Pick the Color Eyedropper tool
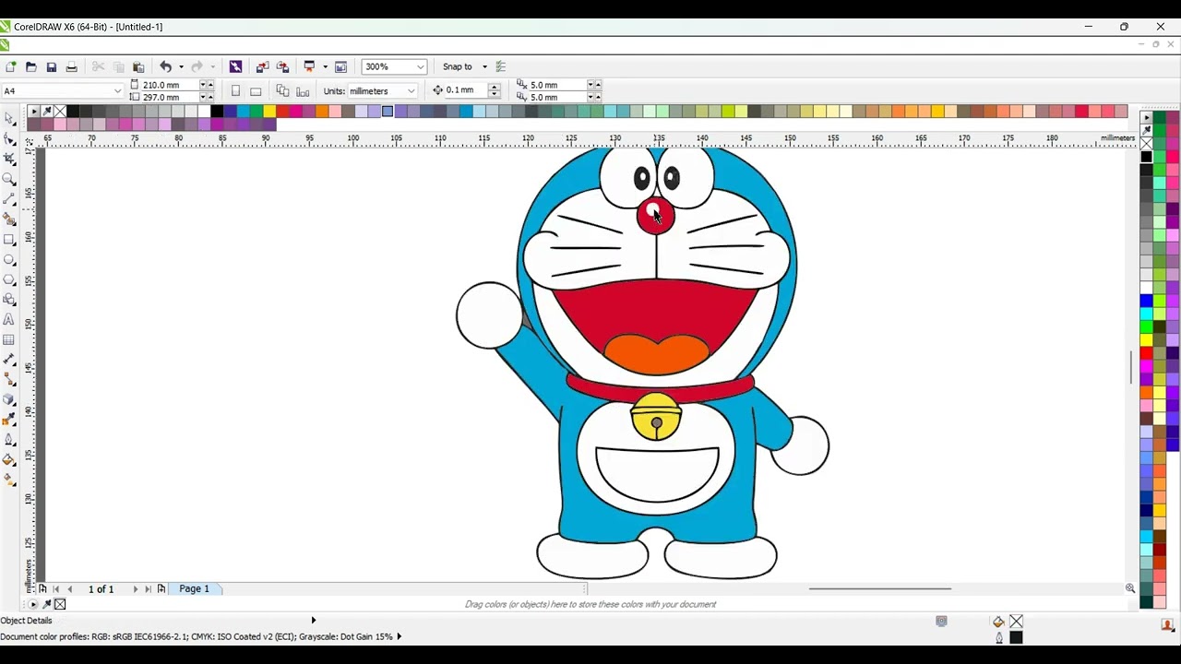 (x=9, y=420)
